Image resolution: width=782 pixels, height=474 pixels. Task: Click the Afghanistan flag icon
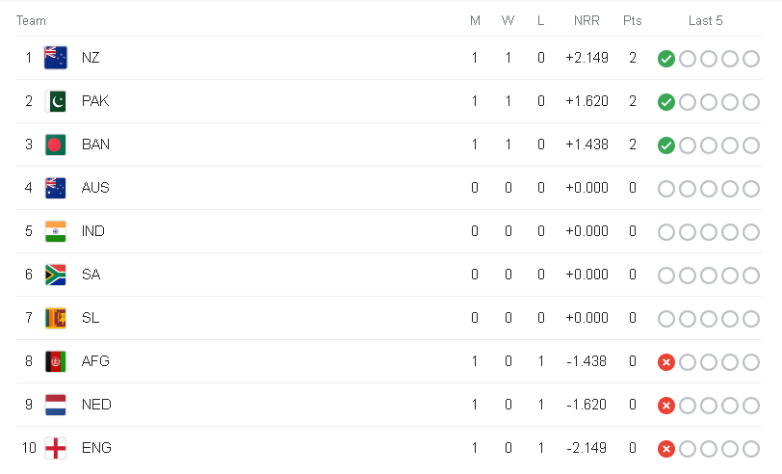56,361
